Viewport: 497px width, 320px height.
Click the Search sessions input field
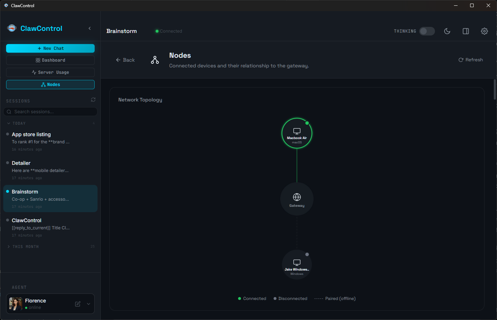point(50,111)
